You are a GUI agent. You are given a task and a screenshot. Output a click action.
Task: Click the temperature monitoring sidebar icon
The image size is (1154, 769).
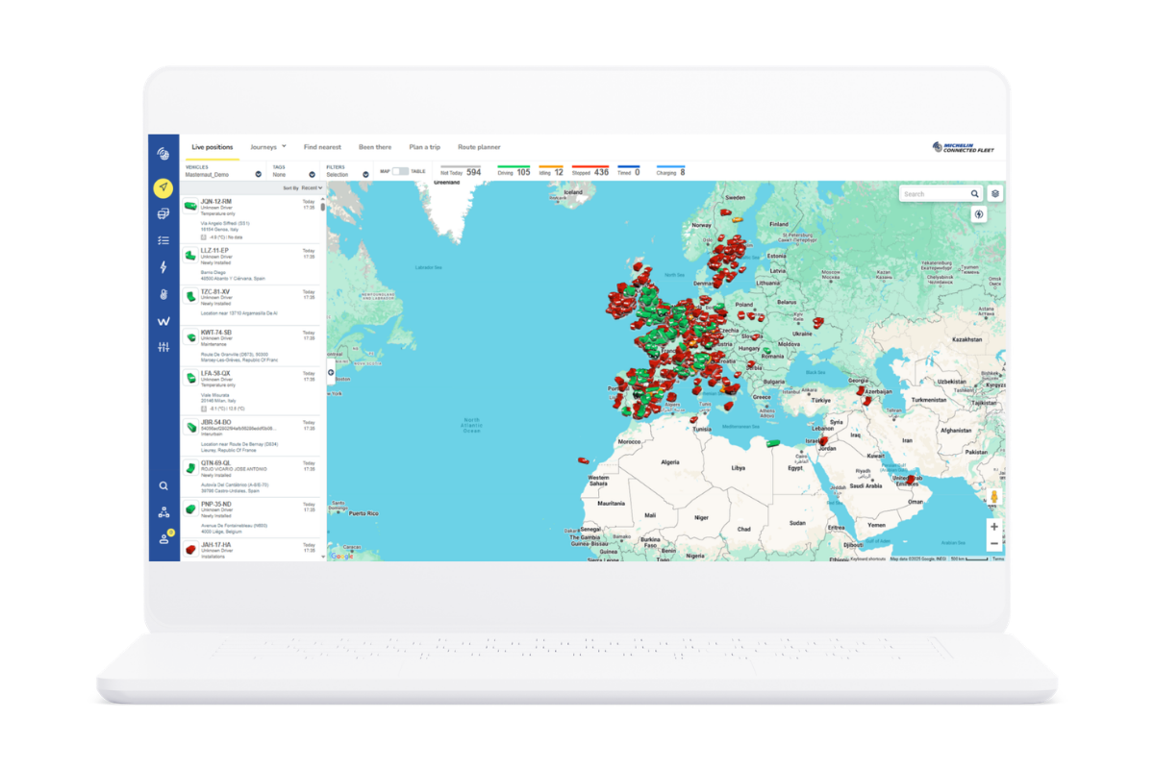tap(163, 295)
